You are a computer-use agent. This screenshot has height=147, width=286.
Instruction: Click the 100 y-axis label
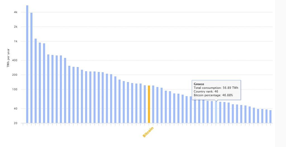15,89
